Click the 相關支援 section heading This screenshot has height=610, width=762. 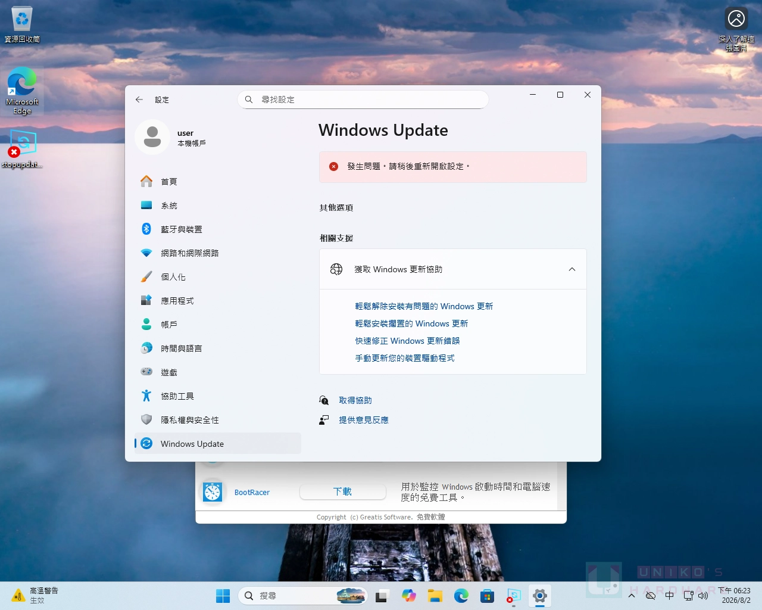click(x=336, y=238)
